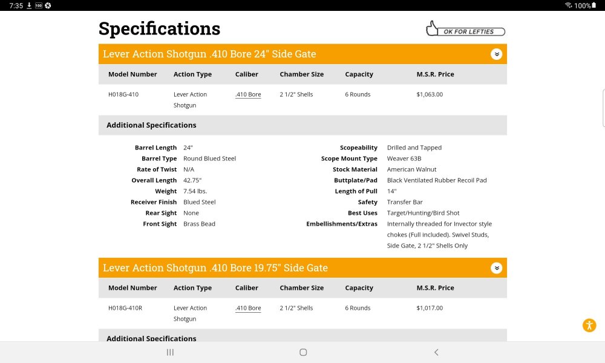Tap the Android recent apps button
The image size is (605, 363).
pyautogui.click(x=170, y=352)
